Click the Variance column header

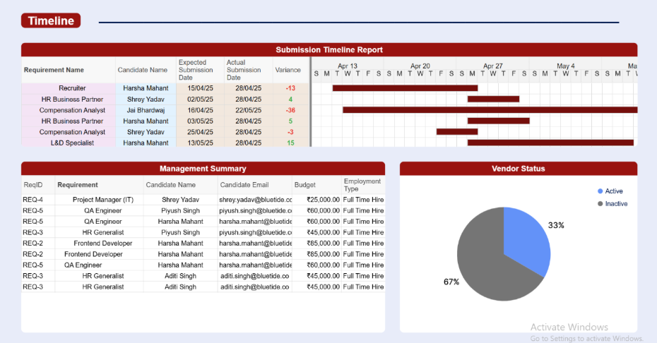(x=288, y=70)
